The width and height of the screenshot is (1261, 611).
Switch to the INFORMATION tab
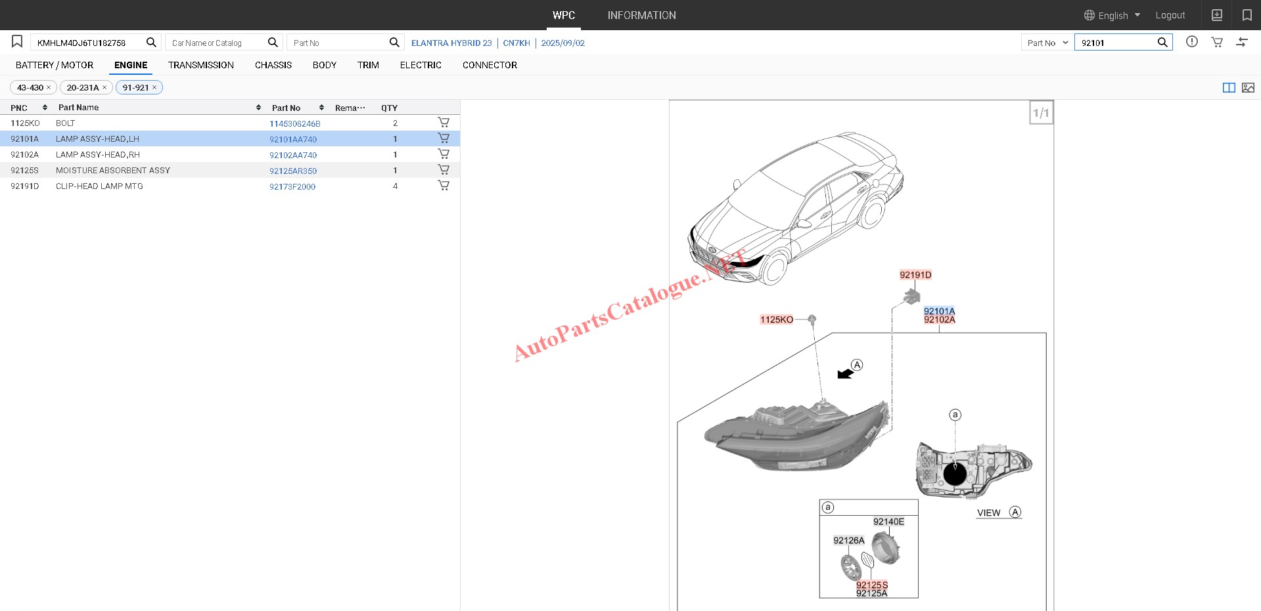641,15
